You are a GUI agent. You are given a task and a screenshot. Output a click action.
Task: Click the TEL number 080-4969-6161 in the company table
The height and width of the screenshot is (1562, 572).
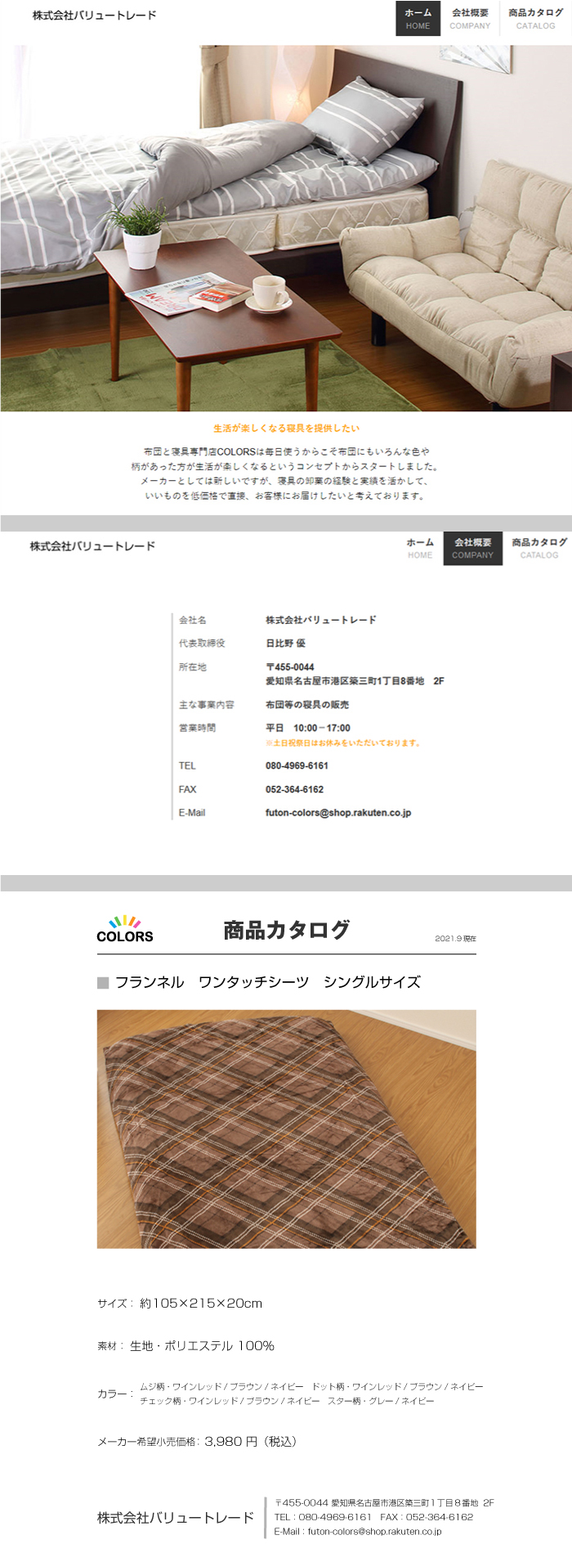click(x=297, y=765)
